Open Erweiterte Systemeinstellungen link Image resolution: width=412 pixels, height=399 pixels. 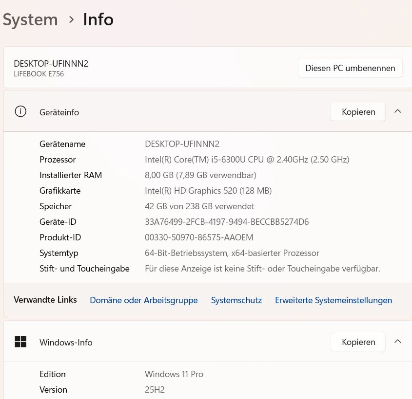click(334, 300)
